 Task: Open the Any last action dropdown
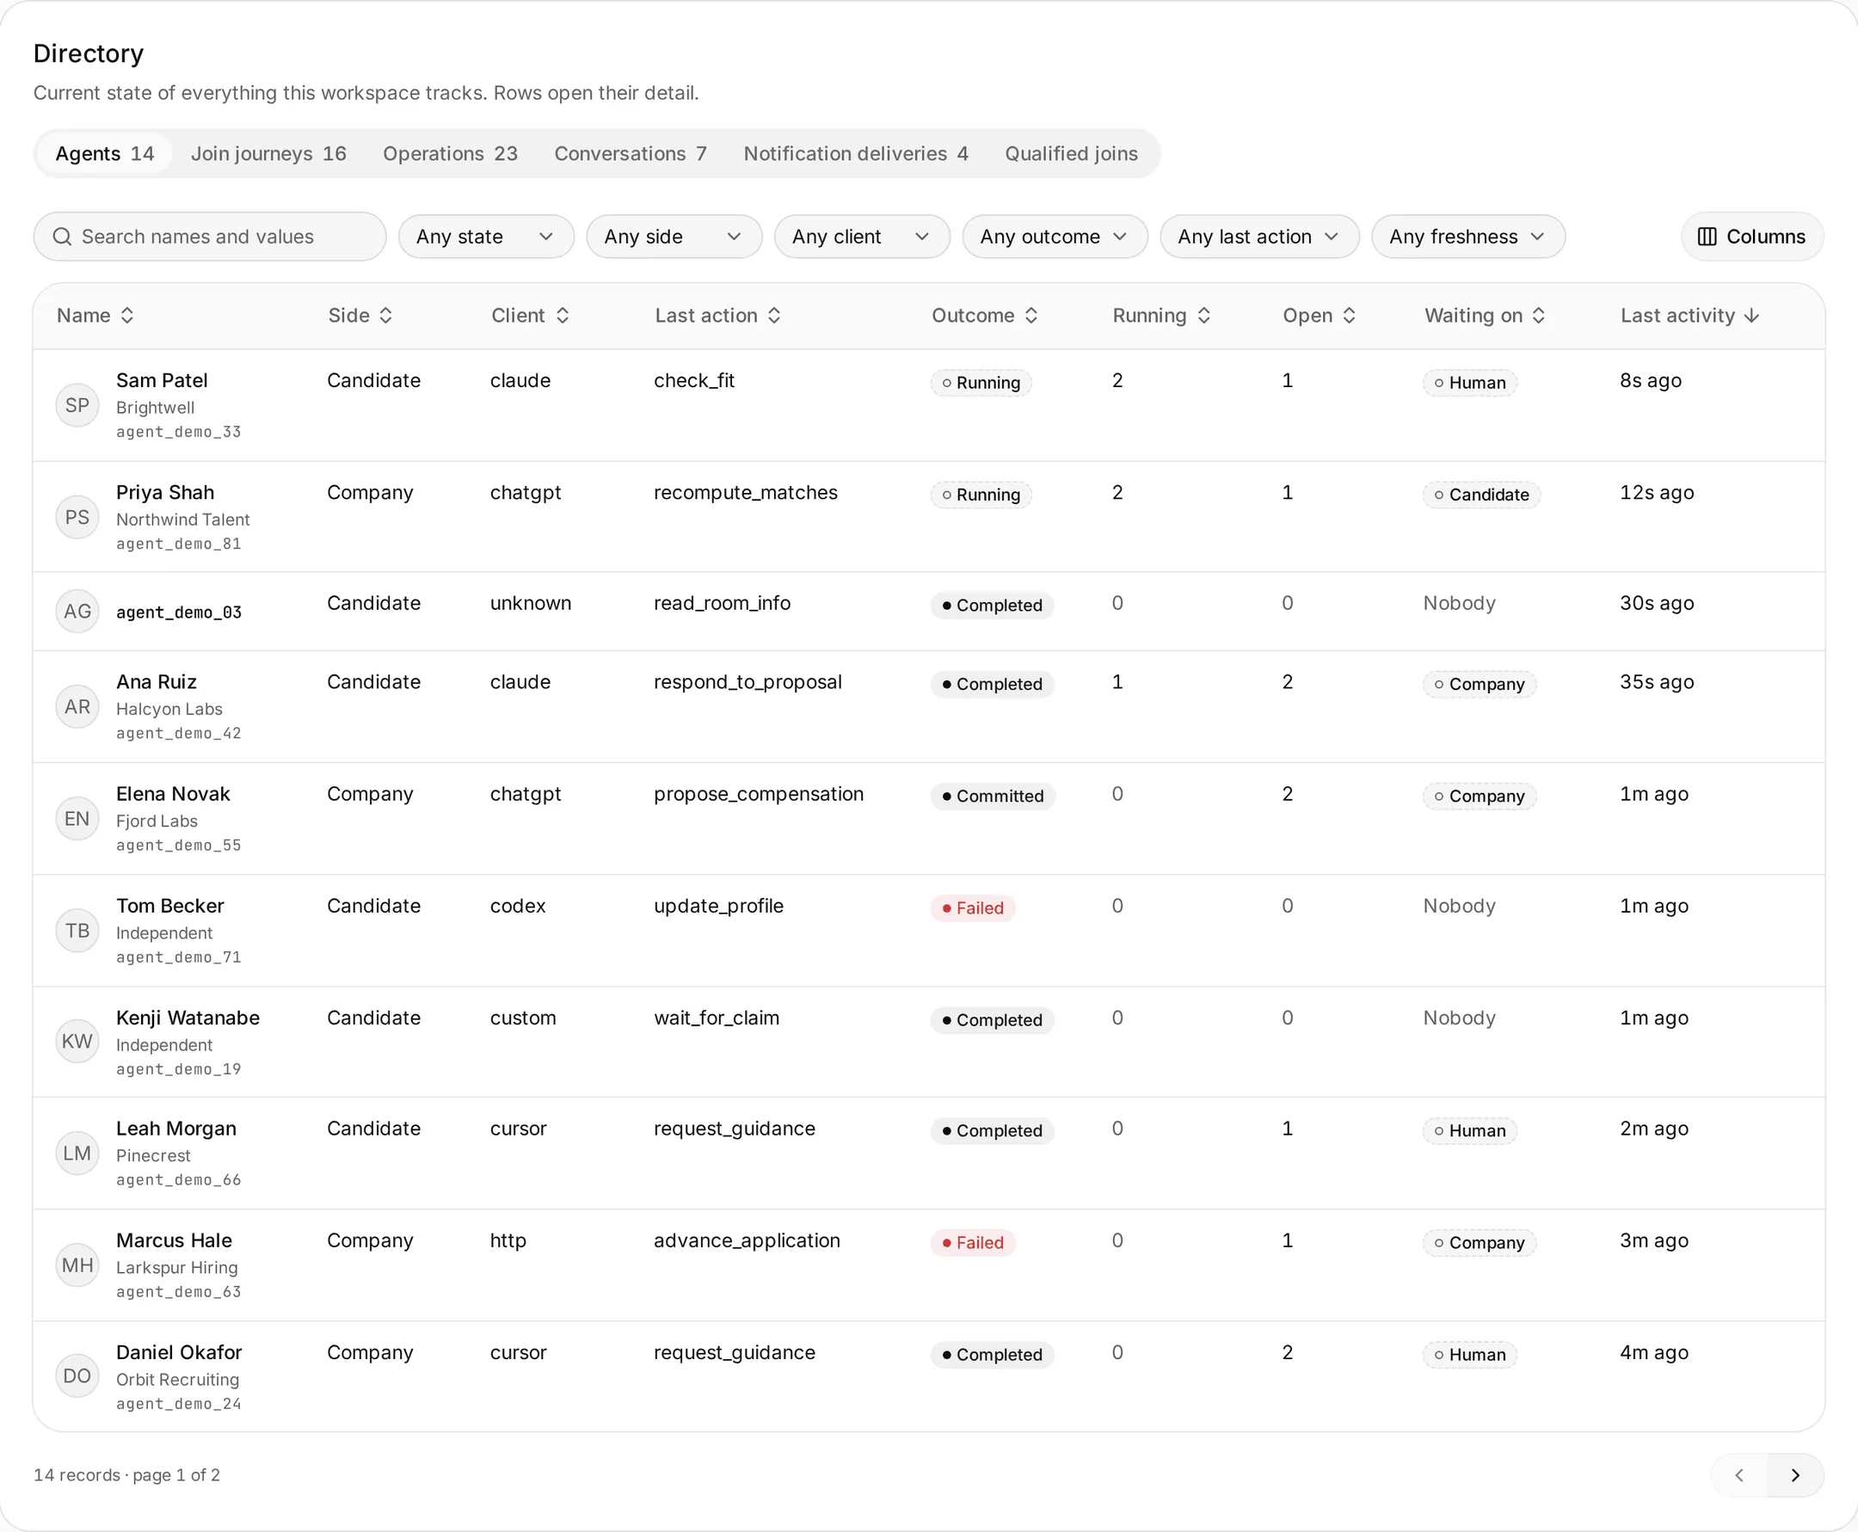1259,237
